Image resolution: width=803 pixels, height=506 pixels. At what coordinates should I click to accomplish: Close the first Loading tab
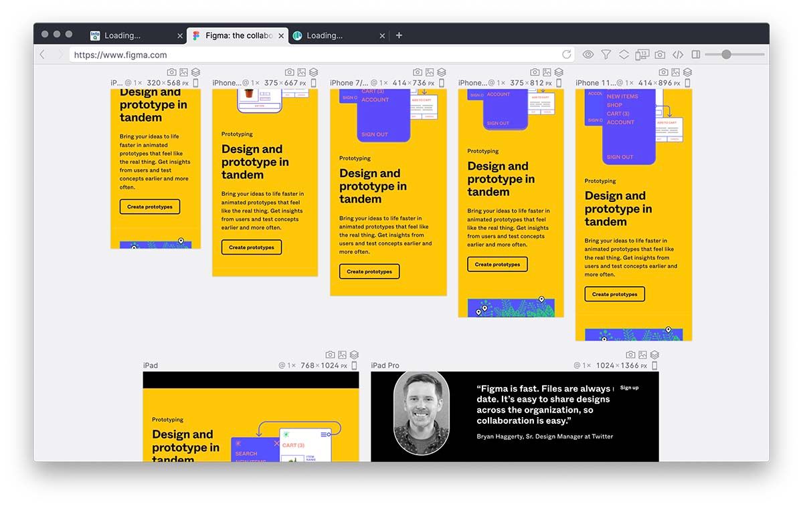point(180,36)
